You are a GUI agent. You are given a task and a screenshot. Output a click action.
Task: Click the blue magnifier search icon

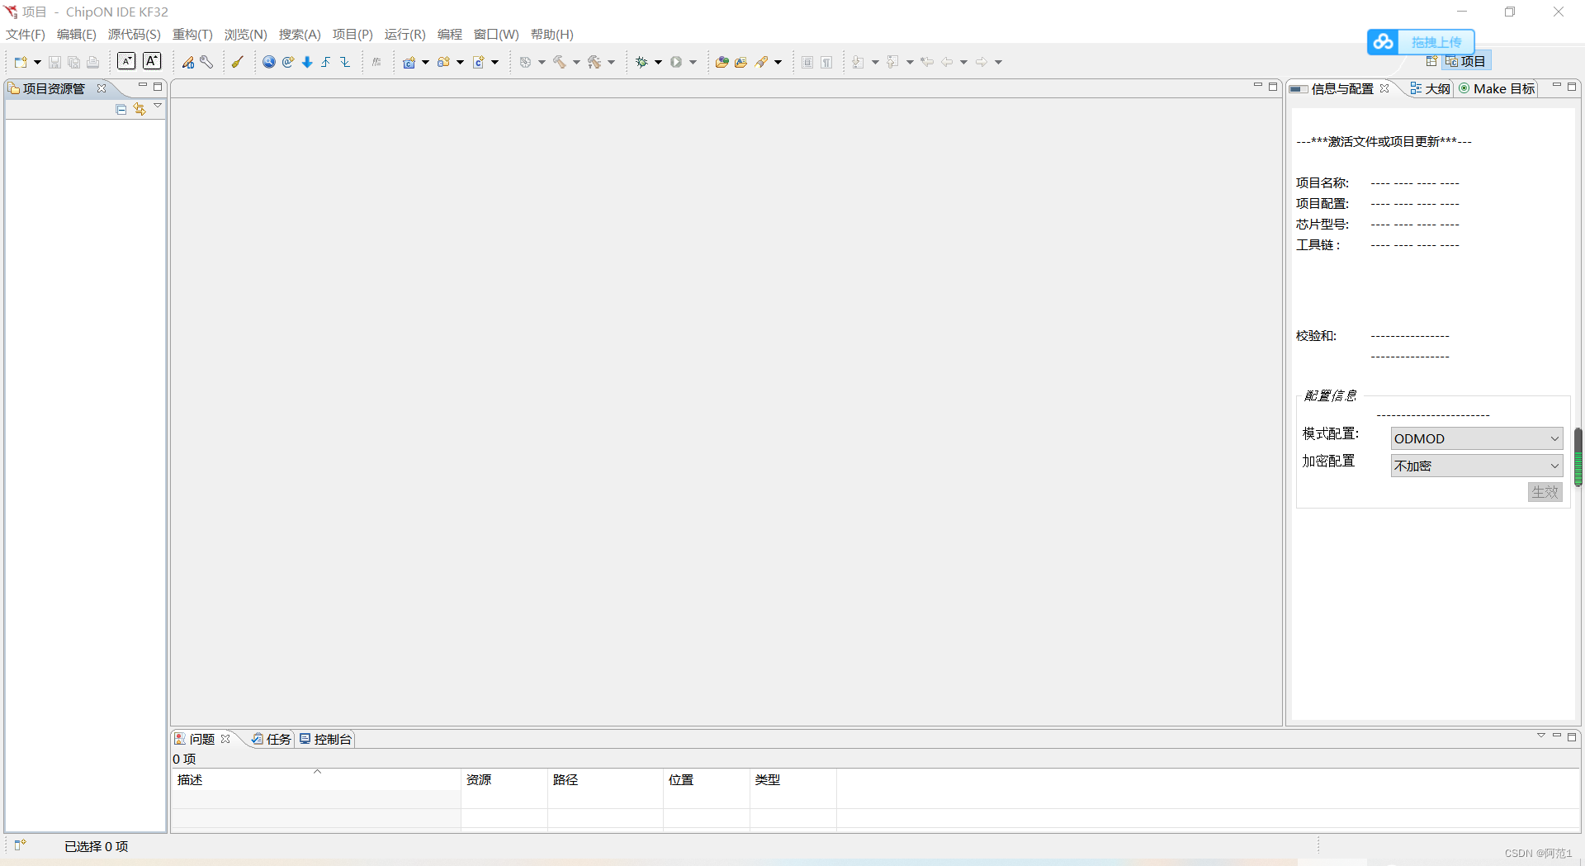point(269,62)
